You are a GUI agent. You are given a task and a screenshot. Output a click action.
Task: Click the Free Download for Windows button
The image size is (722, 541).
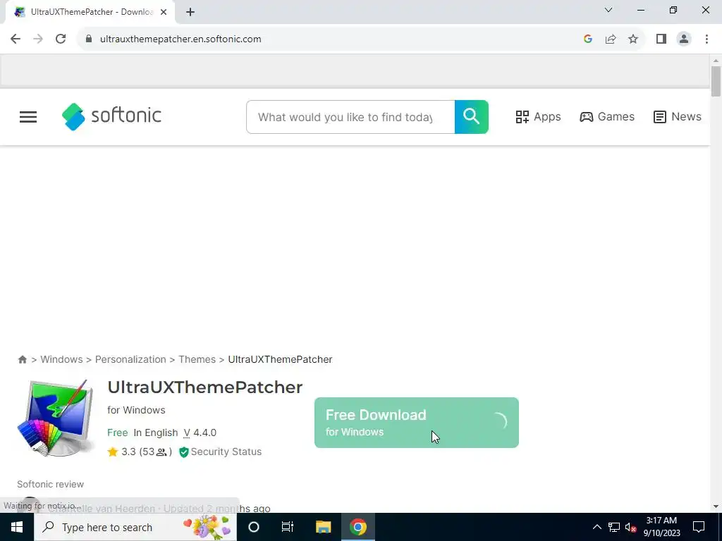(x=416, y=423)
